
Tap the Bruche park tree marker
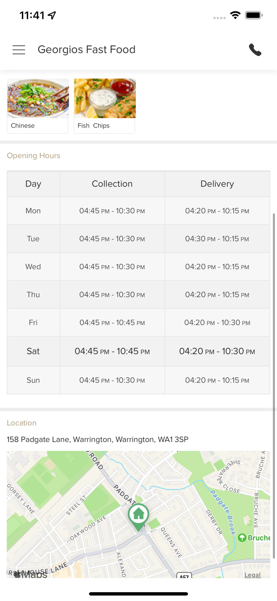[242, 538]
